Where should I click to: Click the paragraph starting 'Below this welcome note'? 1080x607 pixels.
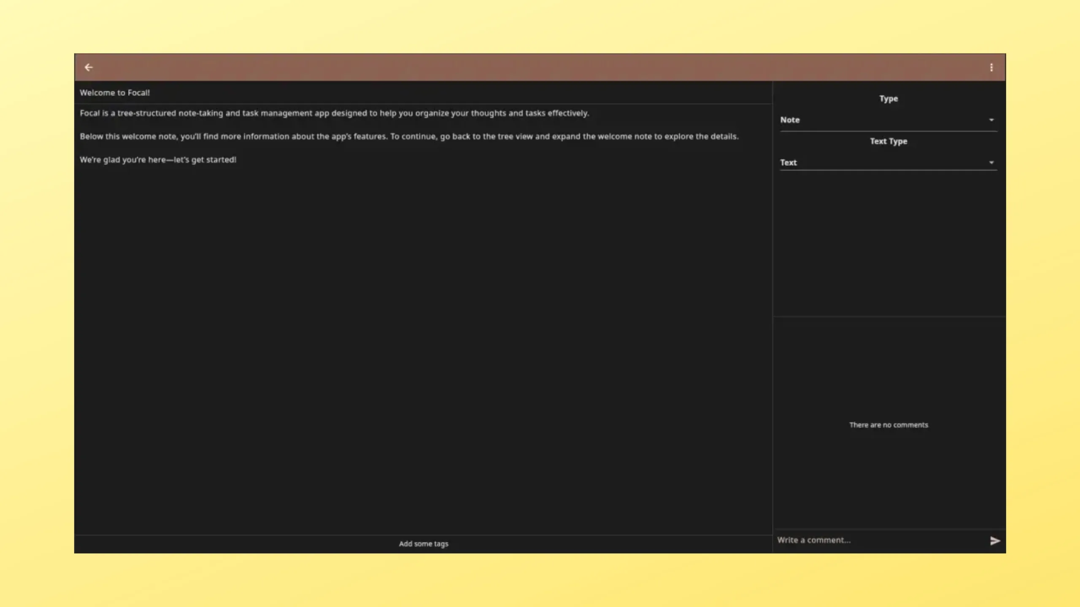point(409,137)
